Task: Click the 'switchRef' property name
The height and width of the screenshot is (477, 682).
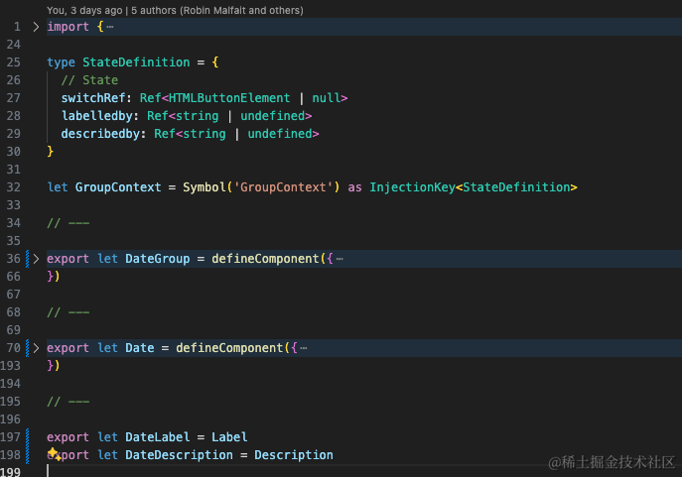Action: point(93,98)
